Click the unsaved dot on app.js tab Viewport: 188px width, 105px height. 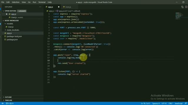(59, 7)
